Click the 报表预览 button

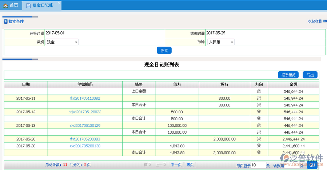click(289, 75)
